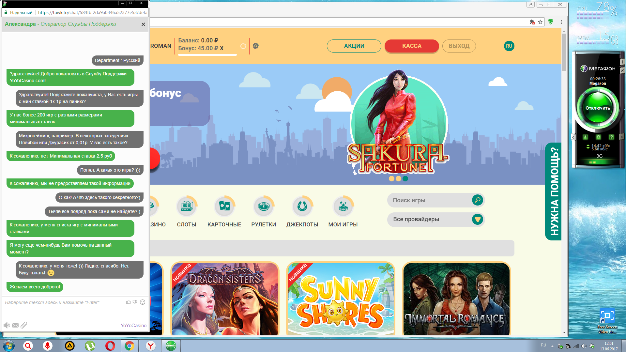Screen dimensions: 626x352
Task: Open the КАССА cashier button
Action: coord(412,46)
